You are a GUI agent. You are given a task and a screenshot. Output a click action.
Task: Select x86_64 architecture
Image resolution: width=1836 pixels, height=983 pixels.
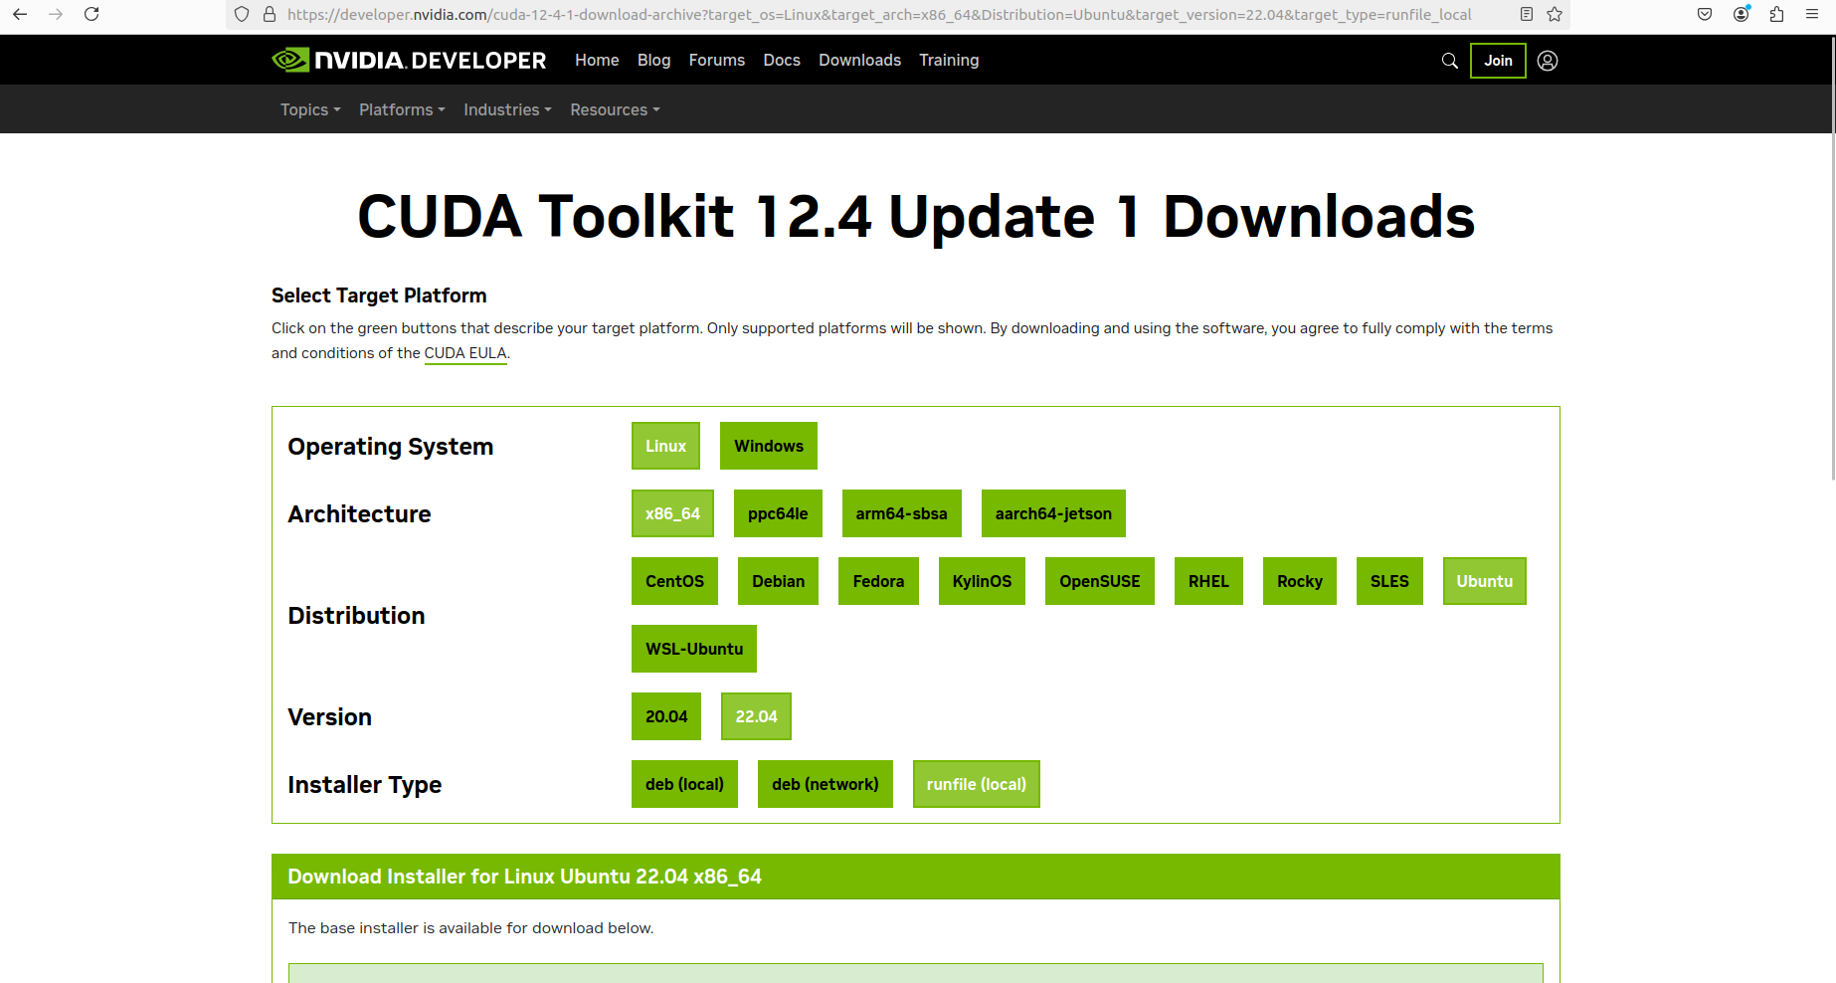point(672,513)
